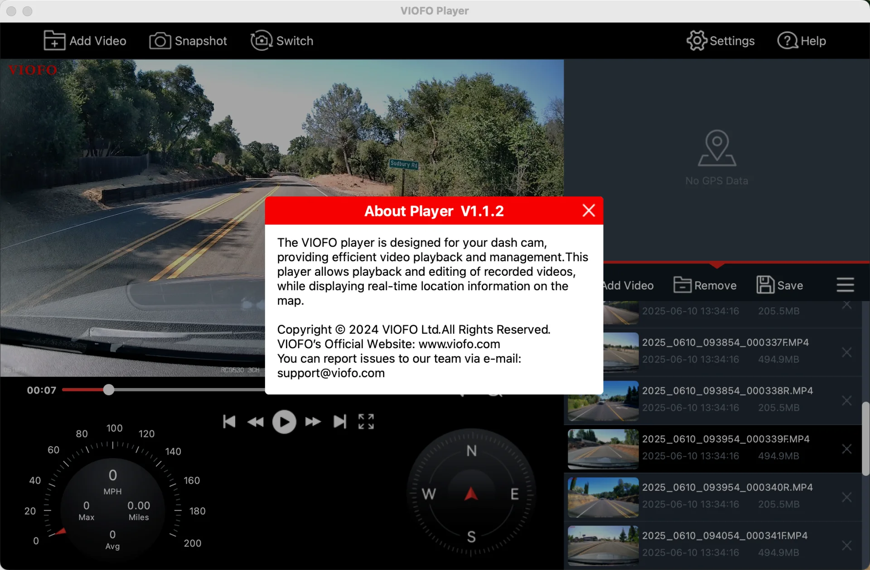Click the playlist vertical scrollbar
The height and width of the screenshot is (570, 870).
pos(865,438)
